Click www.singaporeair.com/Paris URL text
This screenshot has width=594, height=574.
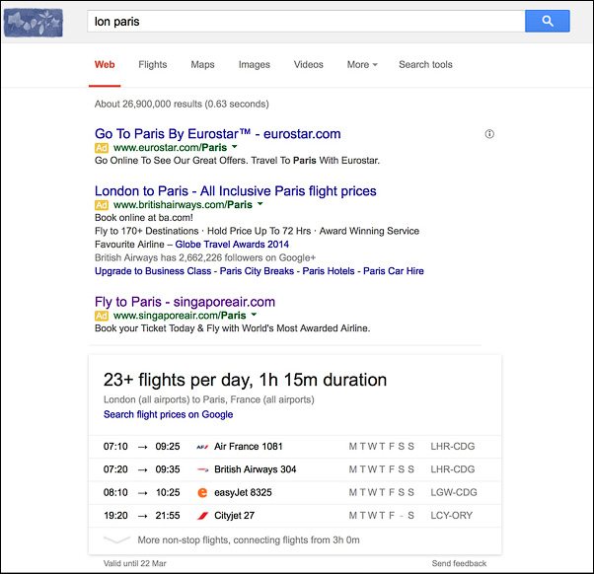[180, 316]
